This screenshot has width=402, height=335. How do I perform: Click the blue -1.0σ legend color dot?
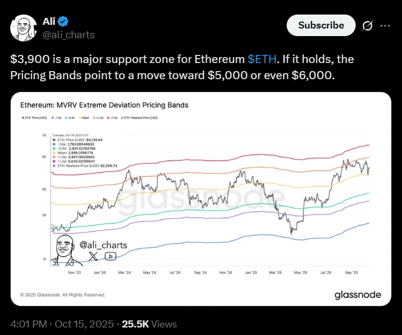coord(53,117)
